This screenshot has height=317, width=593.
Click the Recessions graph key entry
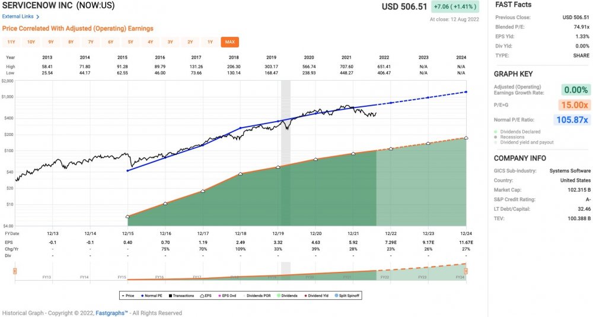pyautogui.click(x=509, y=137)
